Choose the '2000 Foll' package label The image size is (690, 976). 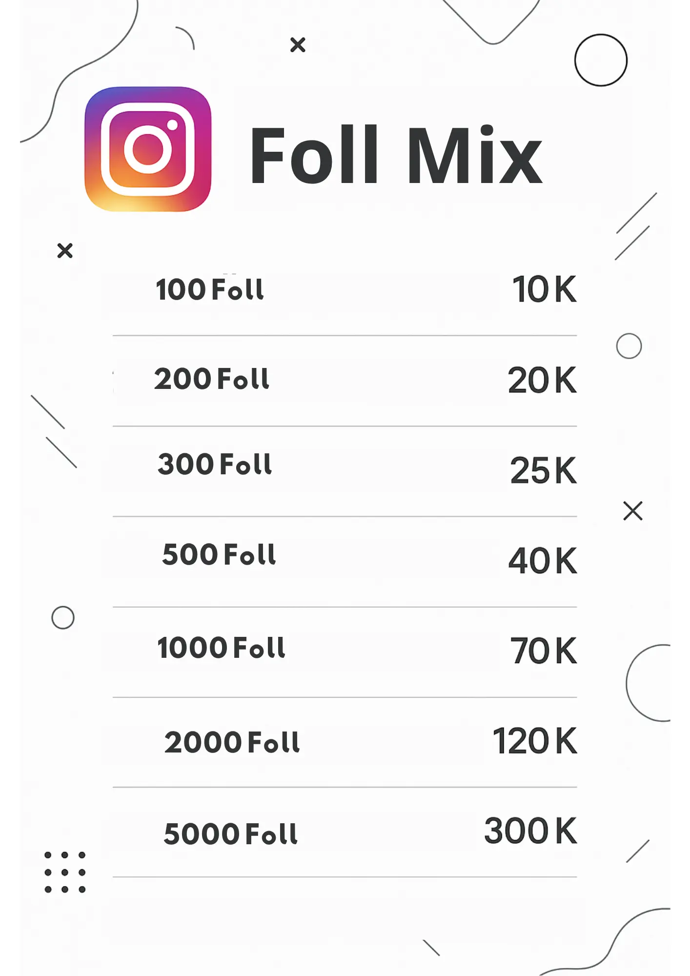[232, 742]
